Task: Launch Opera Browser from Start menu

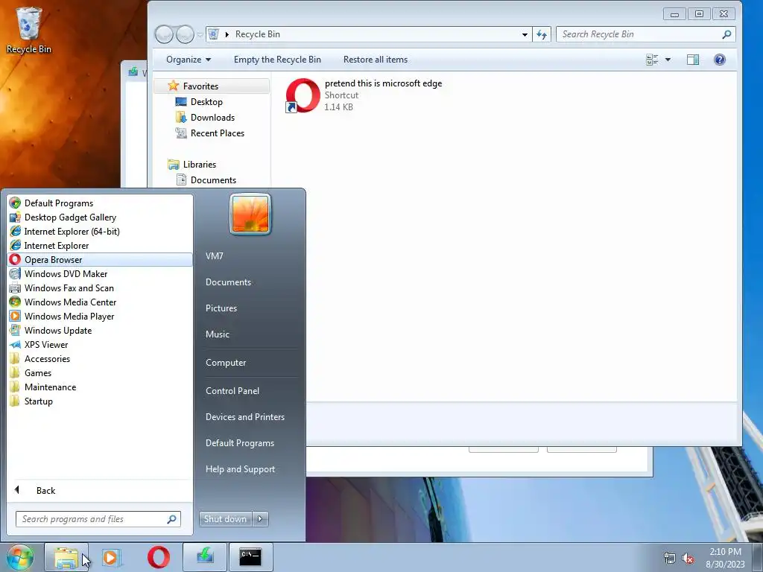Action: [x=100, y=259]
